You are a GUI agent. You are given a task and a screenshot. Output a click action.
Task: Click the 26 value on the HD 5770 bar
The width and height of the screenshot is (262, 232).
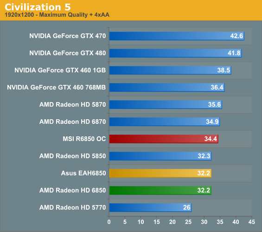(186, 207)
